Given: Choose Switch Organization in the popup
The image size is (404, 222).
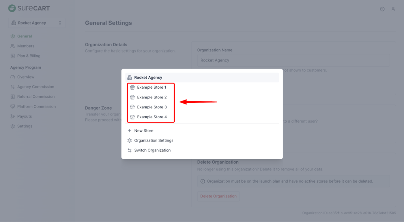Looking at the screenshot, I should coord(152,150).
